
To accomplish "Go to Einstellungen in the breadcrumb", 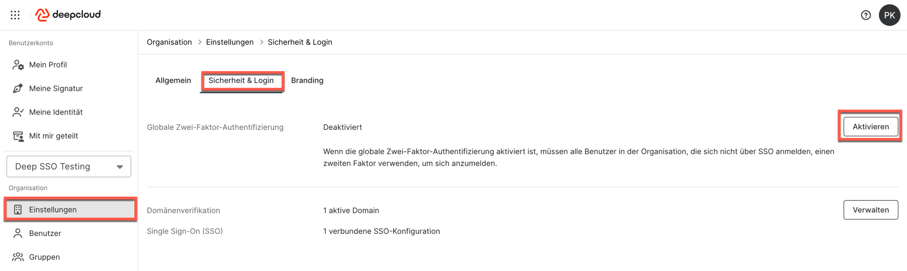I will coord(230,42).
